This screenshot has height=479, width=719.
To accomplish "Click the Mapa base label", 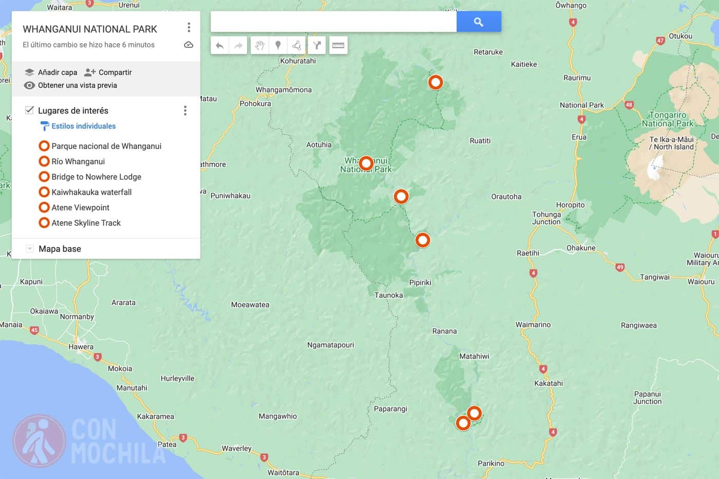I will 60,249.
